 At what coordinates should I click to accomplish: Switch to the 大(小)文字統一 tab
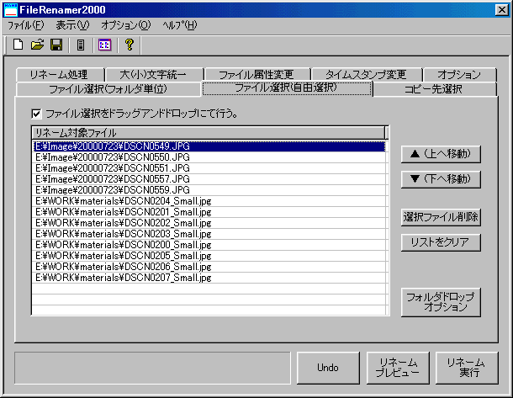(154, 75)
